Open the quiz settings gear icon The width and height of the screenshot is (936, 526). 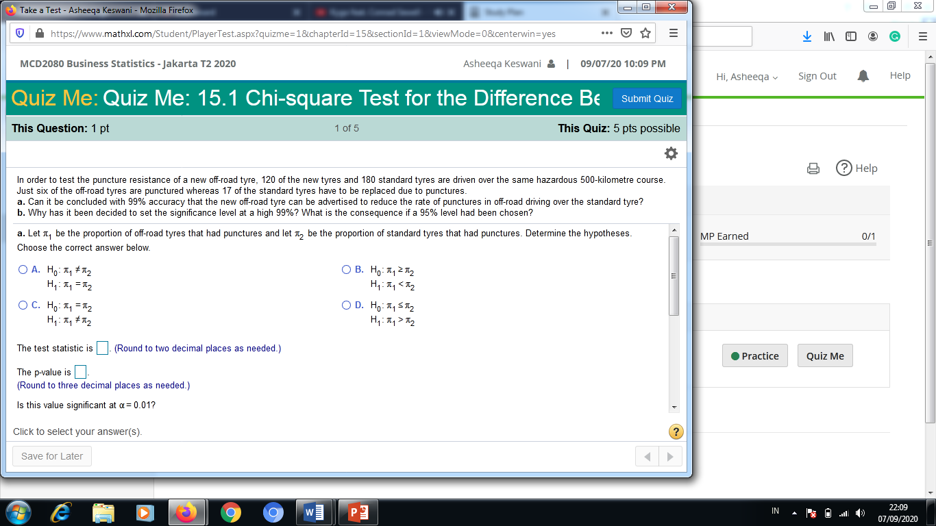coord(671,153)
